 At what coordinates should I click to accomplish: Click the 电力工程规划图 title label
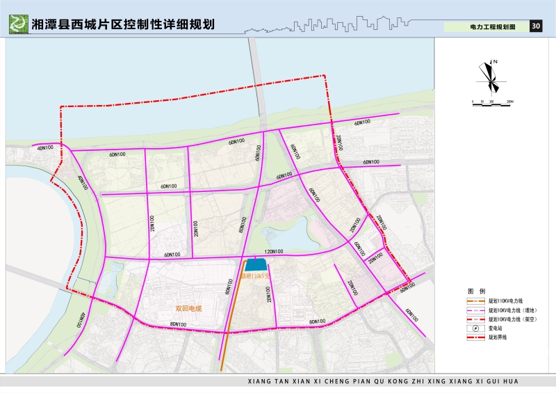pyautogui.click(x=493, y=26)
